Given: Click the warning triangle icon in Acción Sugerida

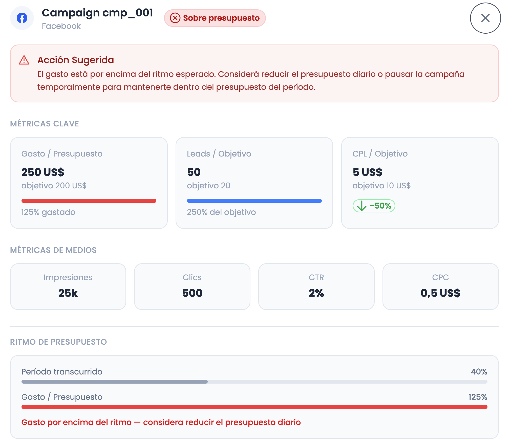Looking at the screenshot, I should (x=24, y=60).
